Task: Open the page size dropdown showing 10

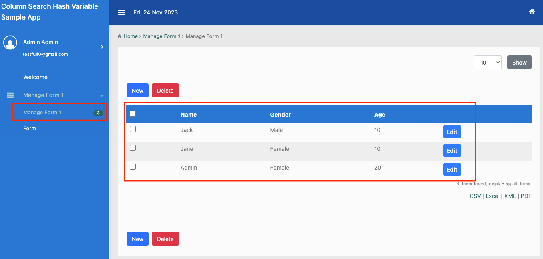Action: pos(487,63)
